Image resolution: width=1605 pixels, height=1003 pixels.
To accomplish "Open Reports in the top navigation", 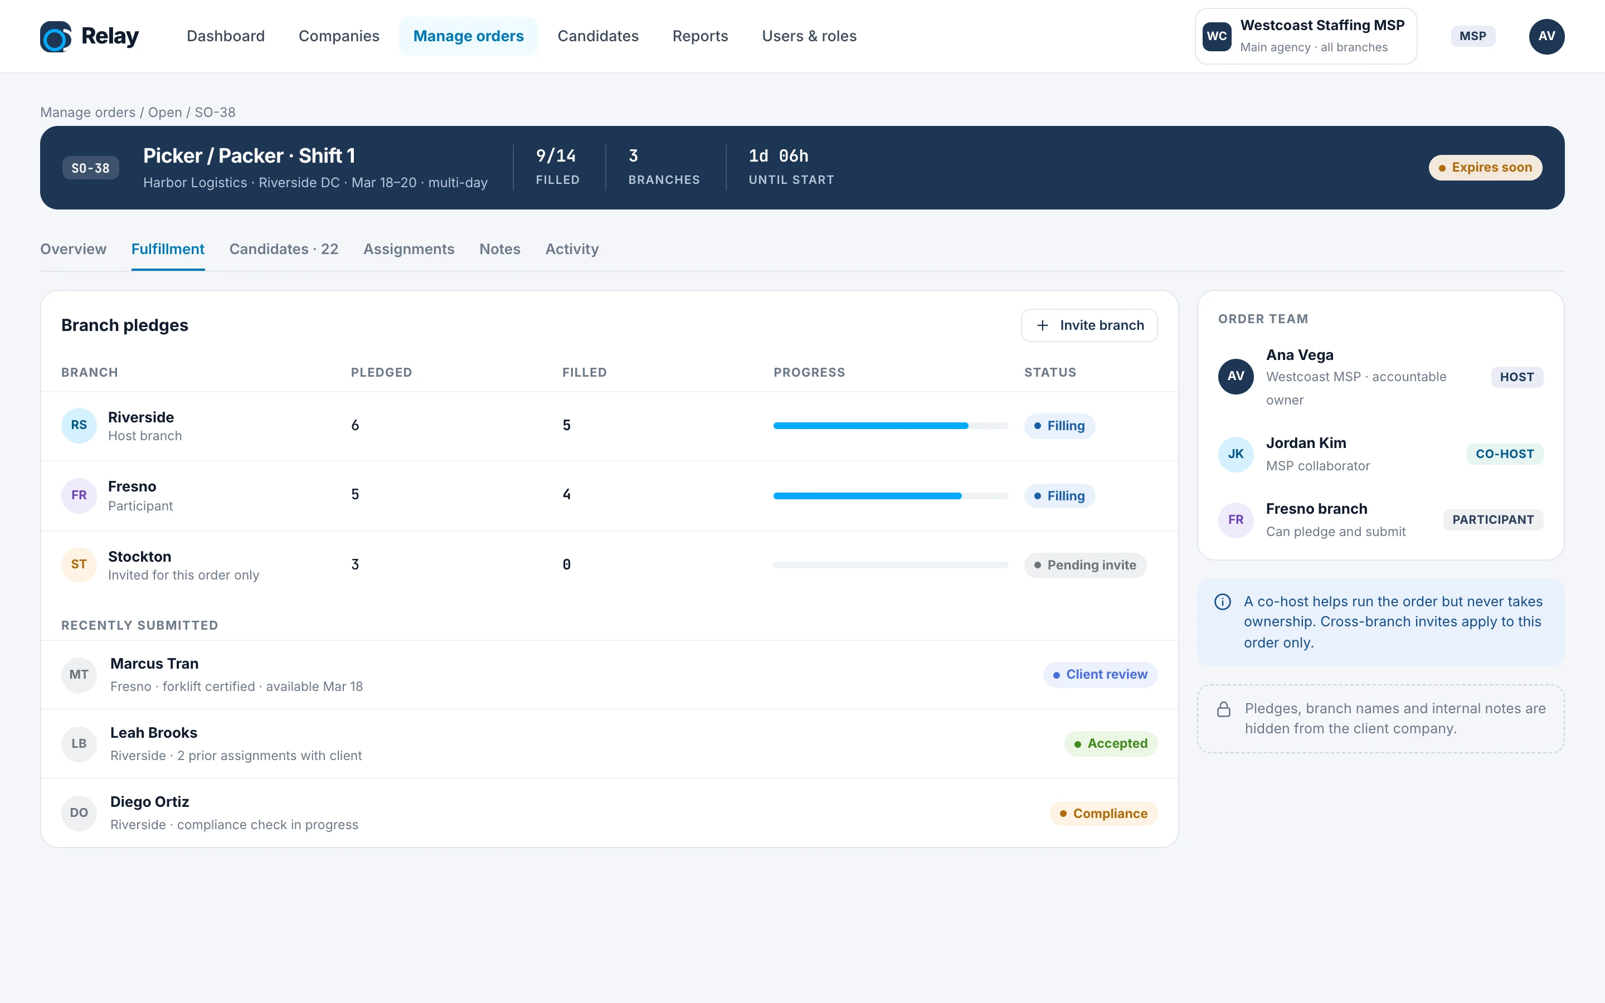I will pyautogui.click(x=700, y=36).
